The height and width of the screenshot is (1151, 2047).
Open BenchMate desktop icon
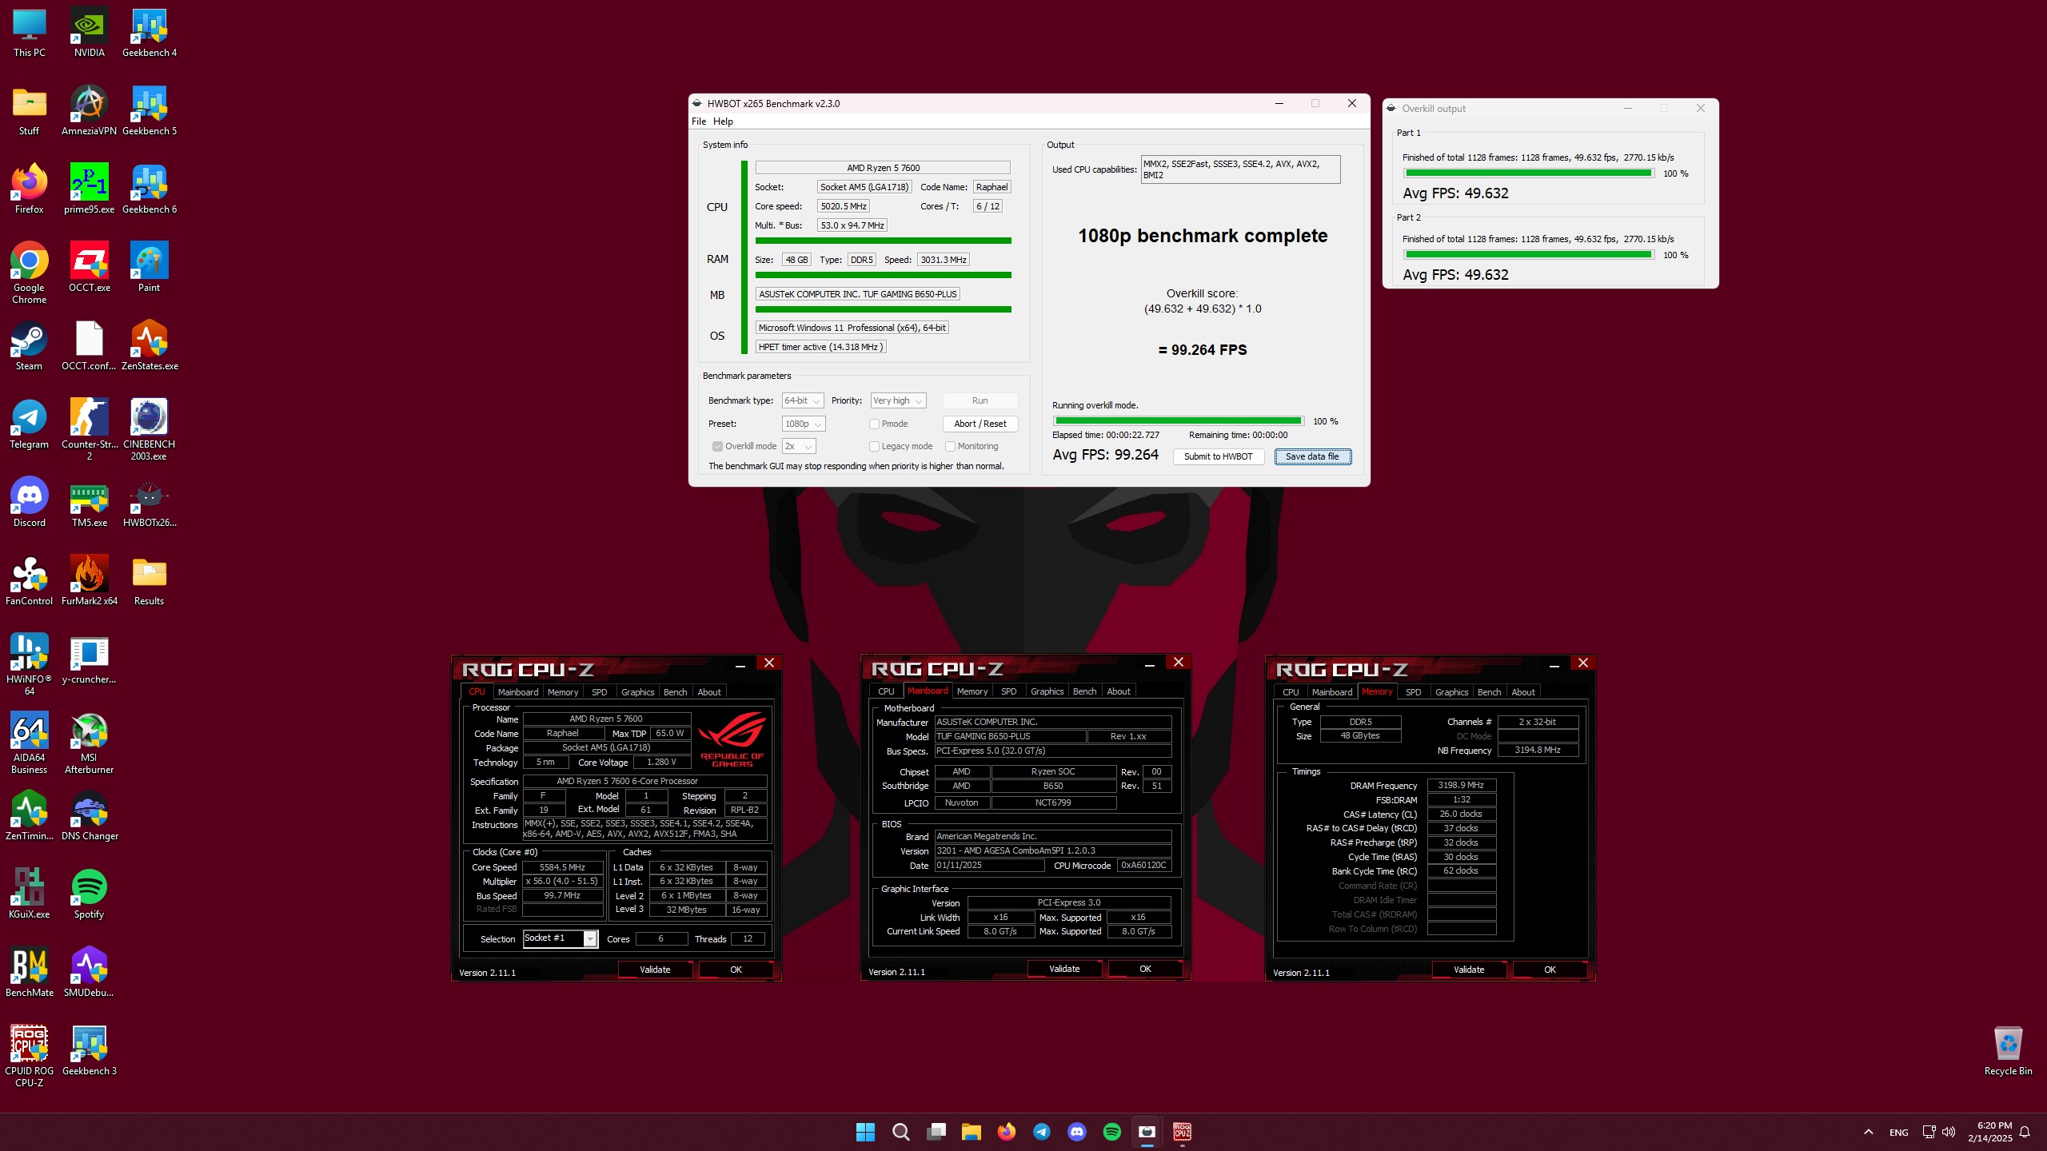pos(30,972)
